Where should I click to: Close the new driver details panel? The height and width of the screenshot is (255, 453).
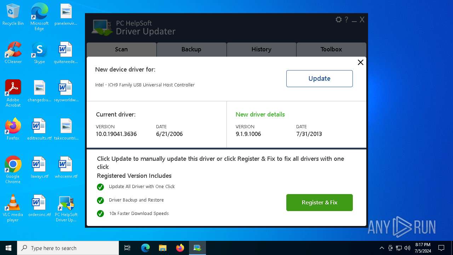[x=360, y=62]
